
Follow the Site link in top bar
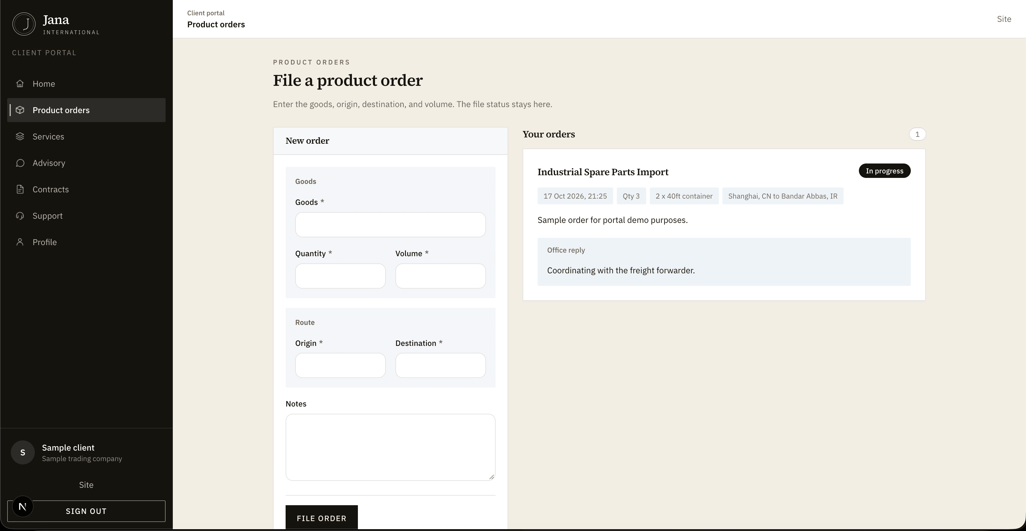[x=1004, y=19]
